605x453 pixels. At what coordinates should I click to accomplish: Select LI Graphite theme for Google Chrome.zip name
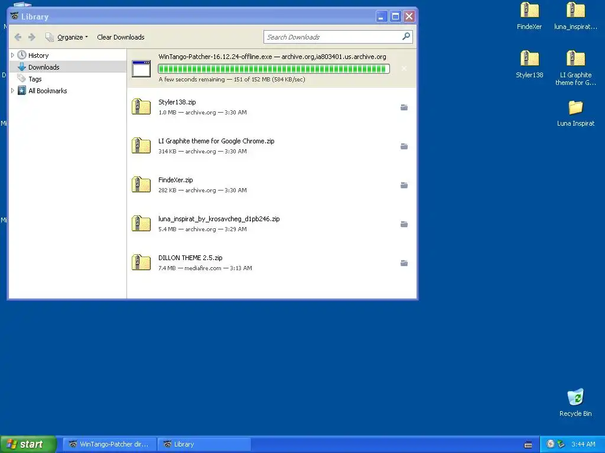216,141
